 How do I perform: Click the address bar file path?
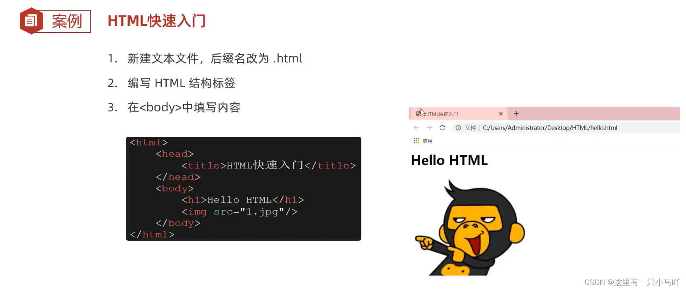(550, 128)
